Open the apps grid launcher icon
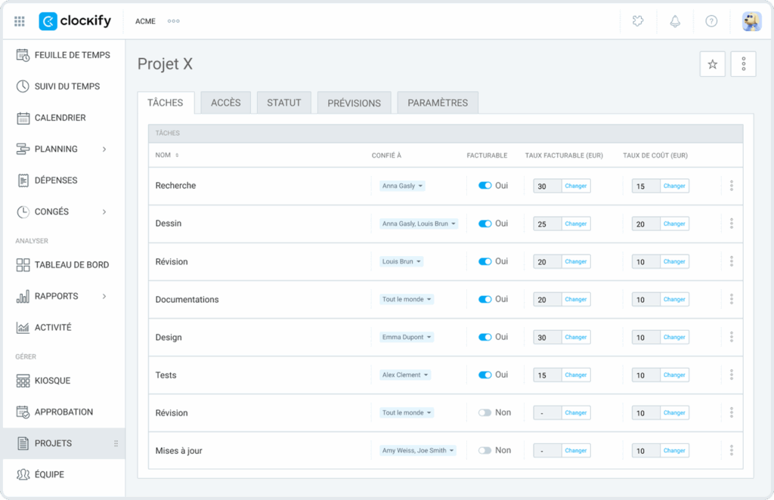Image resolution: width=774 pixels, height=500 pixels. (19, 21)
